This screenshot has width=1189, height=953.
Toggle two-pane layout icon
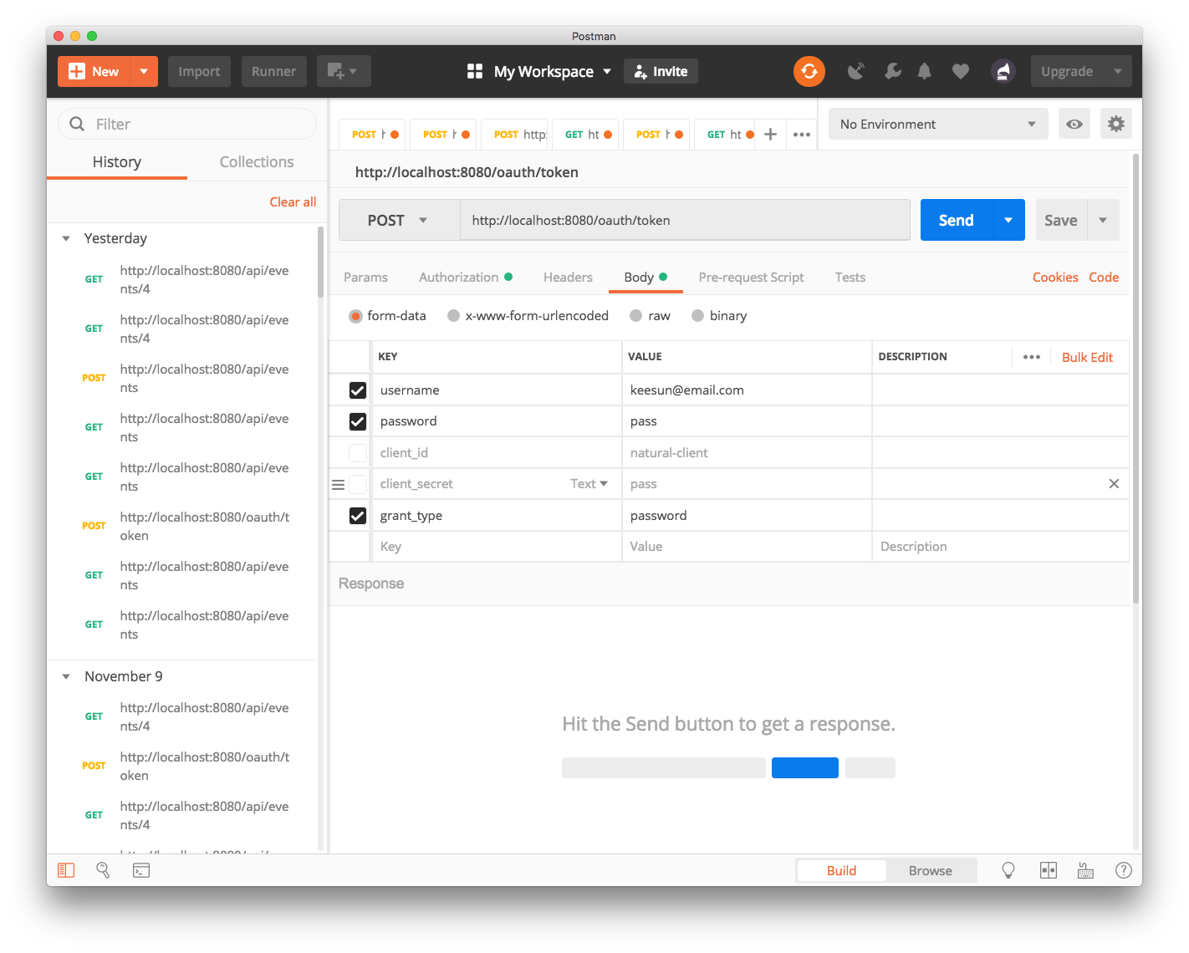point(1049,870)
